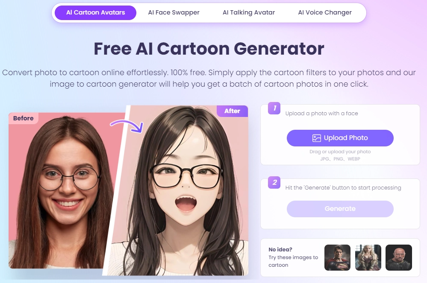Switch to AI Face Swapper tab

point(174,12)
